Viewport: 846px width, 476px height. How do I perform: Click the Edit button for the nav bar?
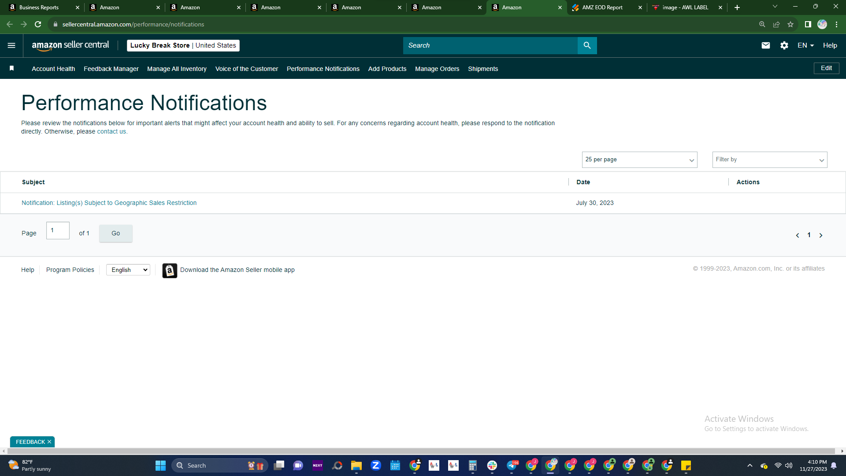point(826,68)
